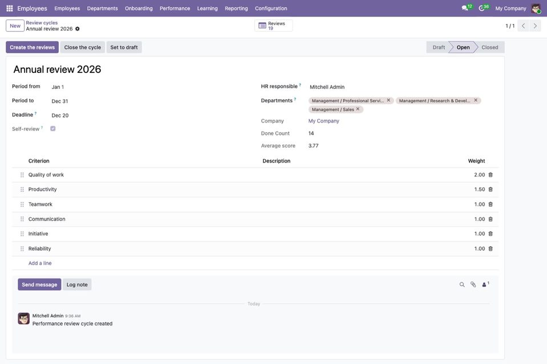Toggle the Self-review checkbox
The image size is (547, 364).
click(x=52, y=129)
